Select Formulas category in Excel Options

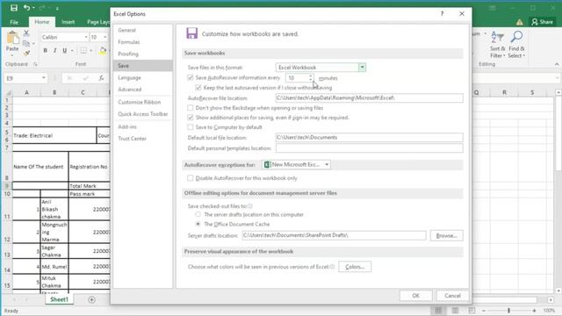tap(129, 42)
